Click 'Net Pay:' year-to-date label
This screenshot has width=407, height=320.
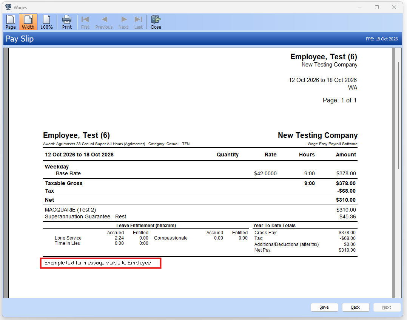263,250
